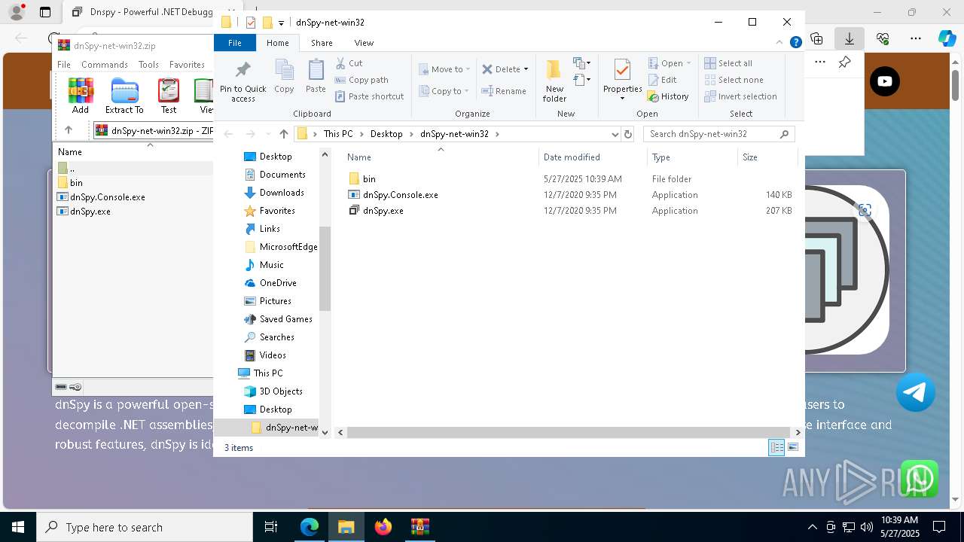Open Commands menu in WinRAR

pyautogui.click(x=105, y=65)
